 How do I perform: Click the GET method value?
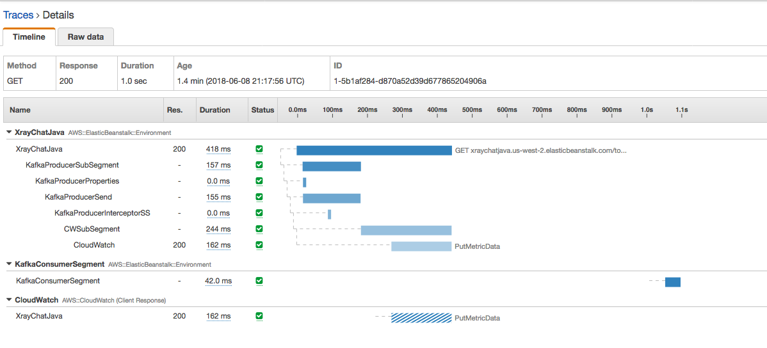click(14, 81)
